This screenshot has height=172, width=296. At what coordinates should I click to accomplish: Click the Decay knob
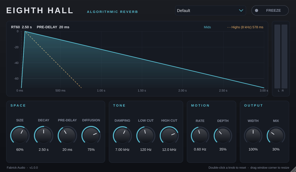pyautogui.click(x=43, y=135)
